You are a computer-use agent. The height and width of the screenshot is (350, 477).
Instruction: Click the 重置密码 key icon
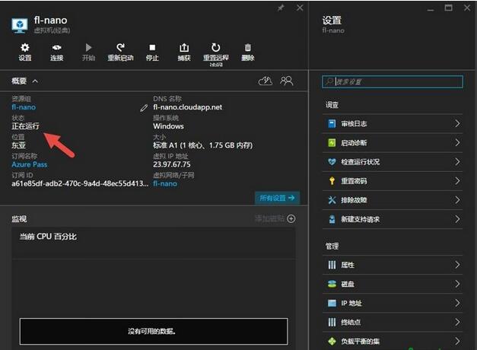[332, 181]
